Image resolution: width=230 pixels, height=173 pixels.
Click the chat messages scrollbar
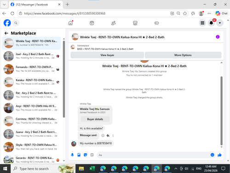click(x=221, y=110)
